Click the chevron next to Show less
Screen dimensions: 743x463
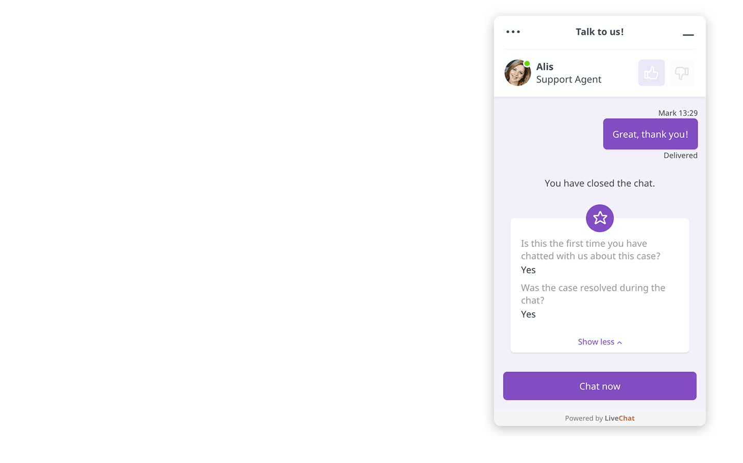tap(619, 343)
